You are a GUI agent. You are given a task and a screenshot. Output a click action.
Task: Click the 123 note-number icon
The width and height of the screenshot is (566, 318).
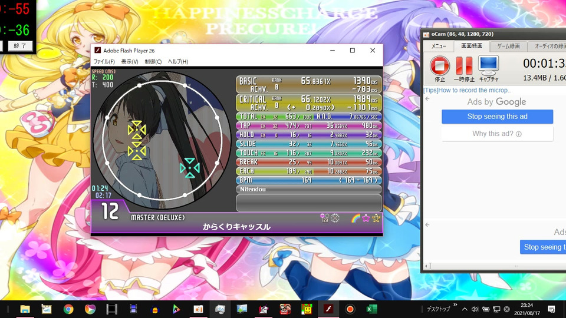[x=324, y=218]
